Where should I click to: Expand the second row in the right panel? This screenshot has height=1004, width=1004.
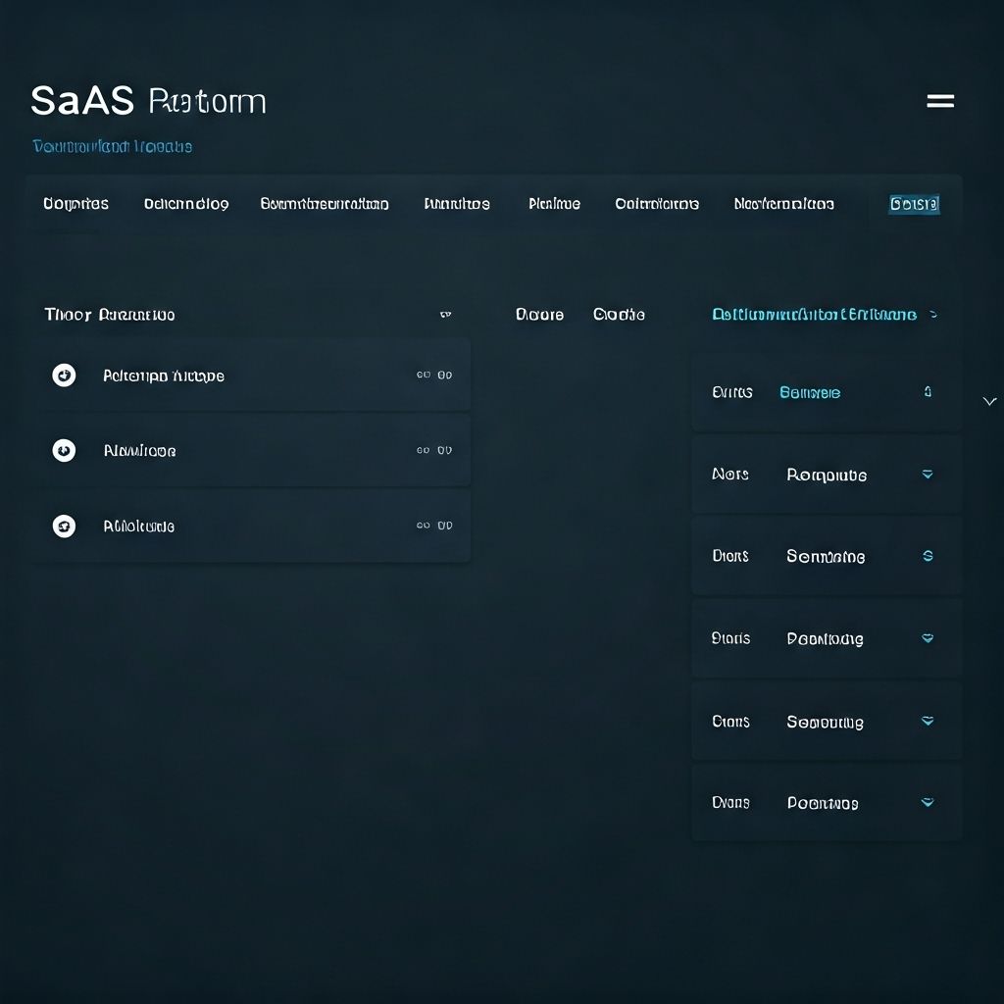(928, 475)
